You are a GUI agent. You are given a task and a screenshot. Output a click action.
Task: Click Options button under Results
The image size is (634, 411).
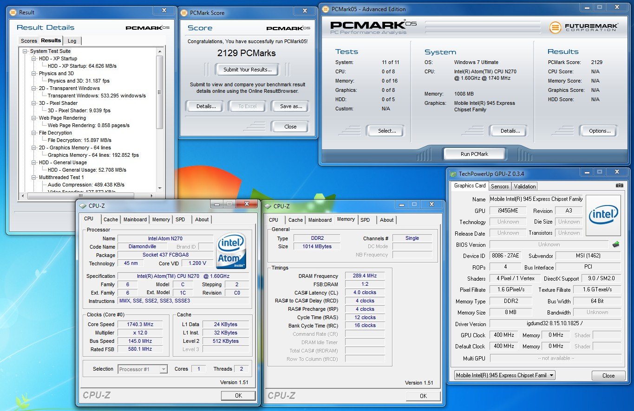600,131
